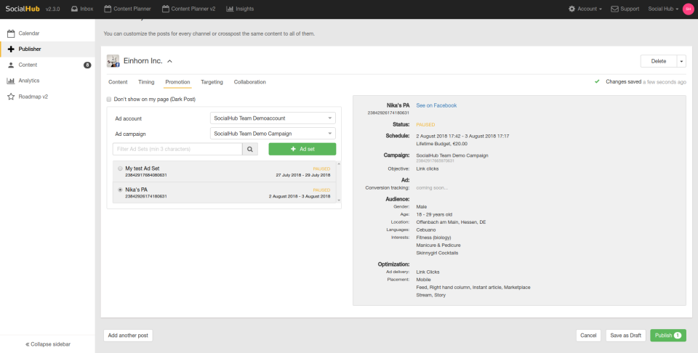Click the Filter Ad Sets input field
The height and width of the screenshot is (353, 698).
(x=177, y=149)
